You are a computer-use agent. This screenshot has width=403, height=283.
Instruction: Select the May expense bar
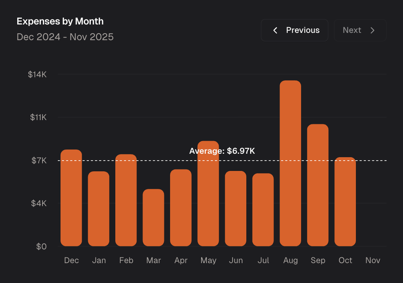pos(208,193)
